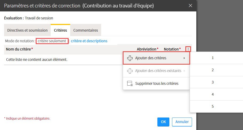Select Ajouter des critères existants entry

point(156,71)
